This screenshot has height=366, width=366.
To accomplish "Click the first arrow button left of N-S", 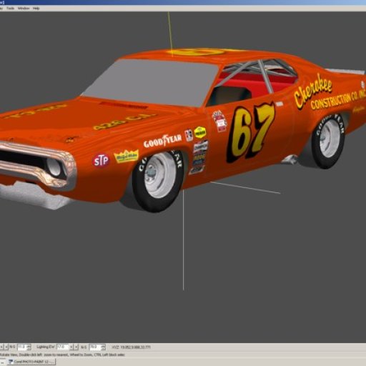I will tap(1, 347).
